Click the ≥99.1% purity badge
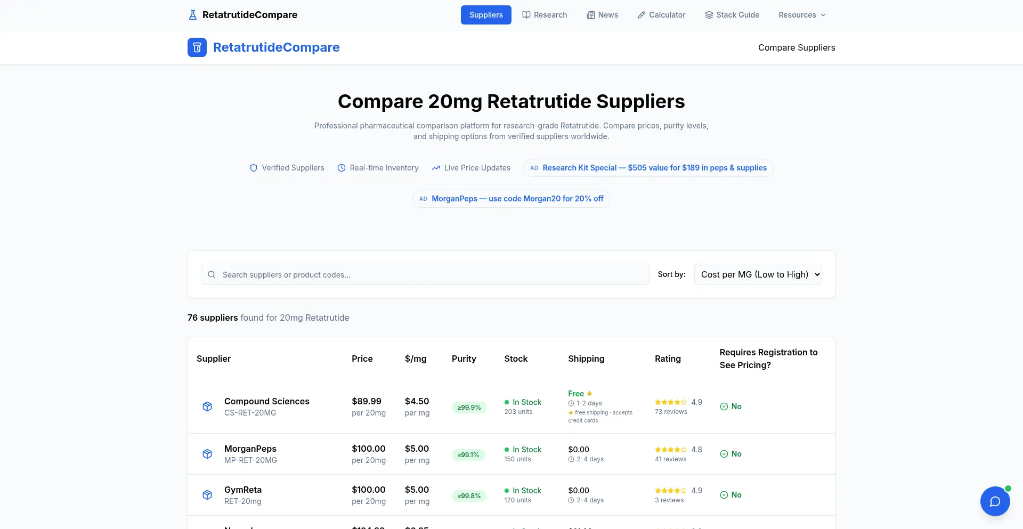The image size is (1023, 529). tap(468, 455)
